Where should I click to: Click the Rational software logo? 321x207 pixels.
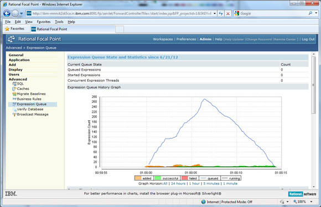(x=302, y=194)
